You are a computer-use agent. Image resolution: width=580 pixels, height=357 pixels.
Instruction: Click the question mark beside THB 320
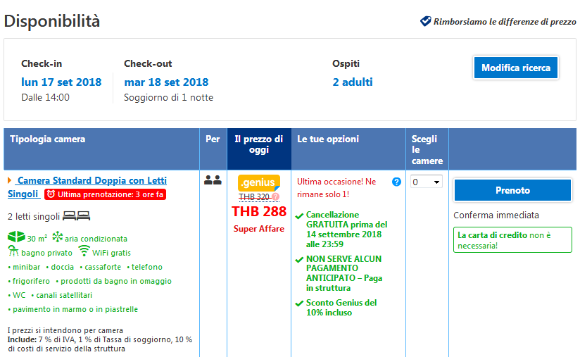click(x=276, y=197)
